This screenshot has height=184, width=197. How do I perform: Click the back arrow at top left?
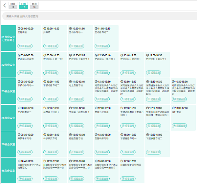[x=5, y=5]
